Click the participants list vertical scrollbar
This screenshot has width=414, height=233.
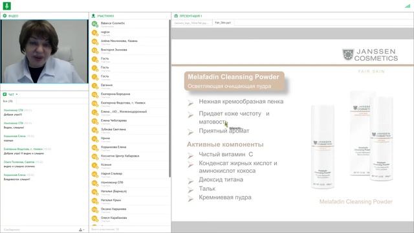point(169,98)
